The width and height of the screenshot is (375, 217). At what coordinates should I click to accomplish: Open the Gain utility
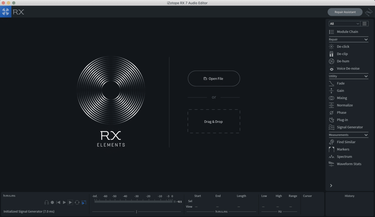pyautogui.click(x=340, y=91)
